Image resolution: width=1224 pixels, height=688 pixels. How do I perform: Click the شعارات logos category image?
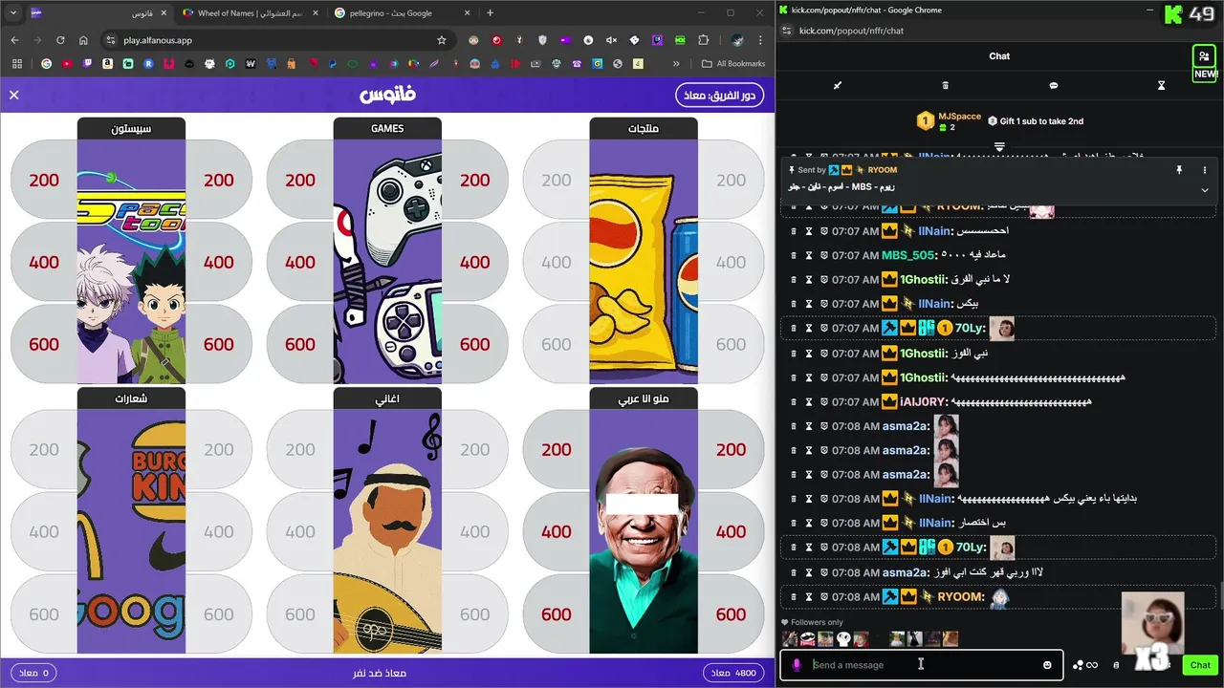tap(131, 531)
